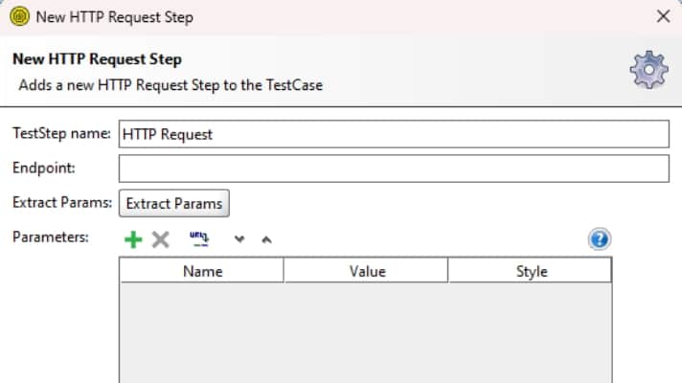Select the Style column header

point(530,271)
